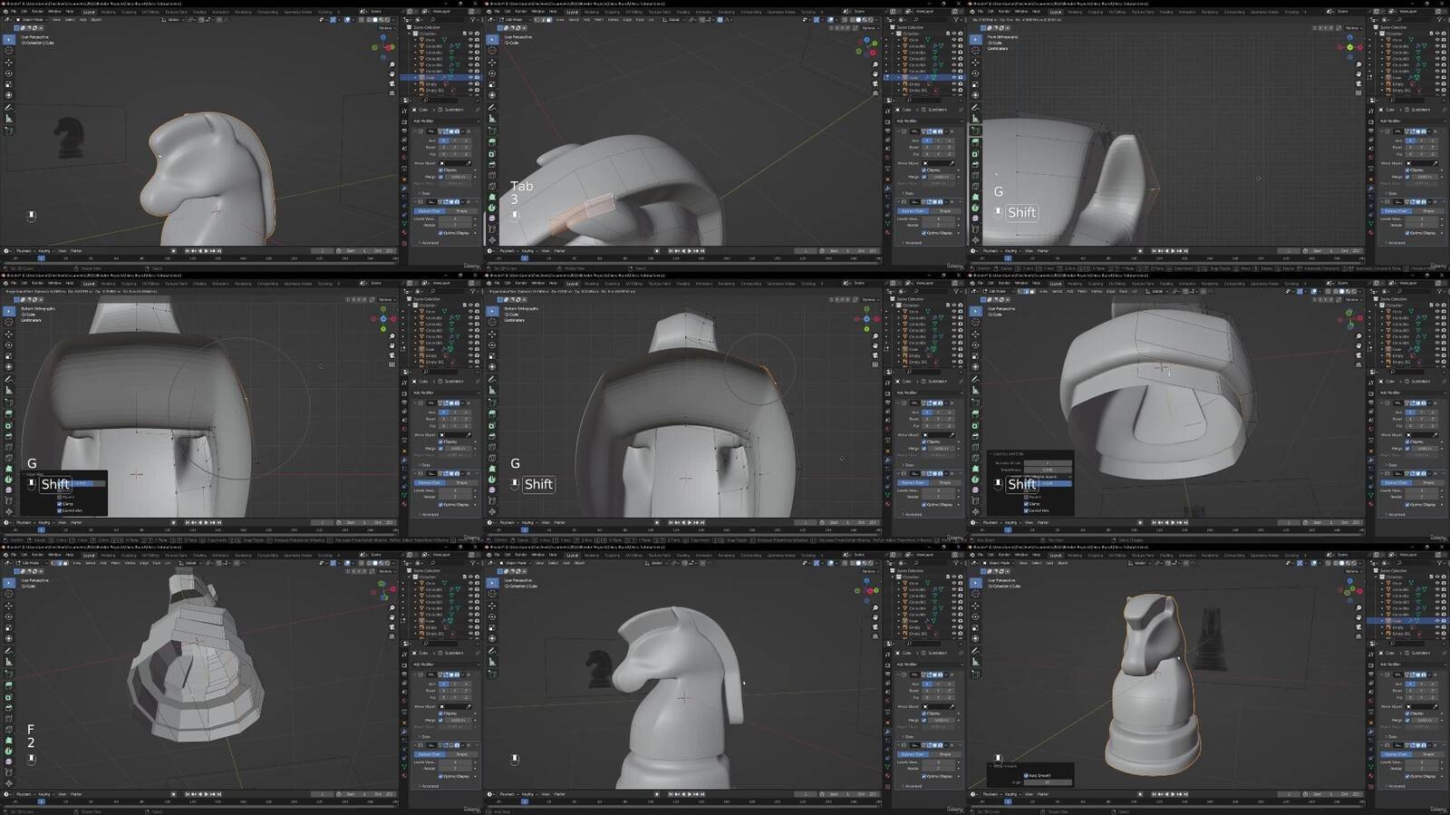Choose the Inset Faces tool in Loop Cut frame

pyautogui.click(x=975, y=425)
